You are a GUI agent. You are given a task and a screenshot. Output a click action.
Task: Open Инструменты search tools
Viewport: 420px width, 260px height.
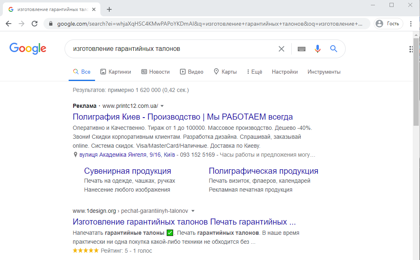click(x=324, y=72)
